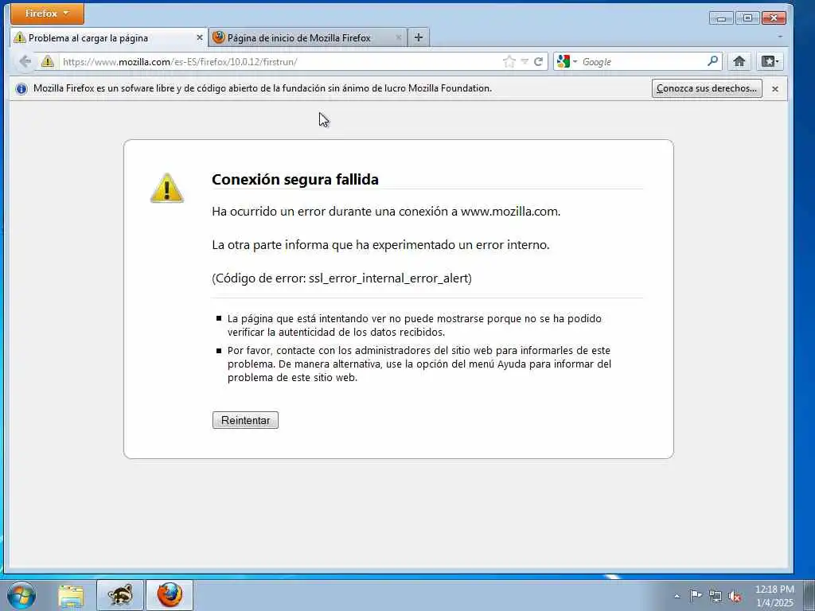Click the Google search field

[642, 62]
